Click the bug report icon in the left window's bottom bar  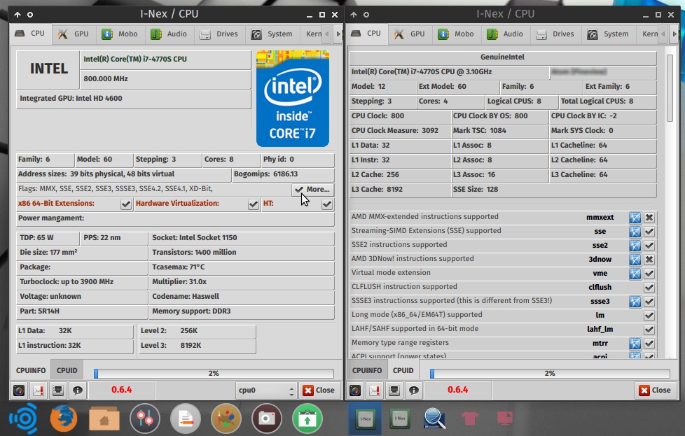pyautogui.click(x=39, y=391)
